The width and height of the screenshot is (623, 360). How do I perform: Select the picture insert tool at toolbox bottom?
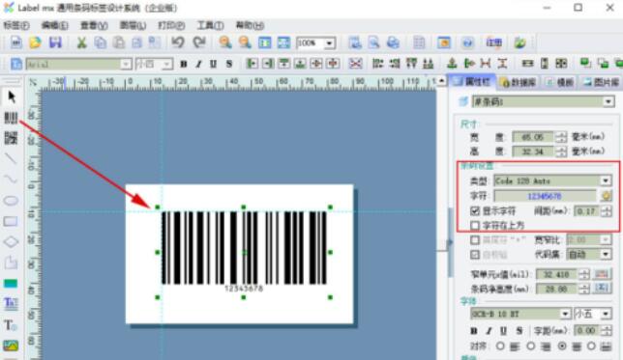[11, 346]
